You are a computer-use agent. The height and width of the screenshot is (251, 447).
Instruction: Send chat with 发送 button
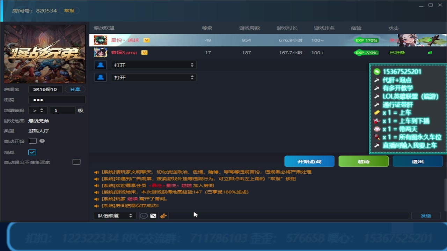[426, 216]
